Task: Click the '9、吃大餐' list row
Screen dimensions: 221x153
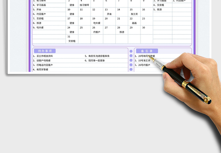Action: point(49,28)
